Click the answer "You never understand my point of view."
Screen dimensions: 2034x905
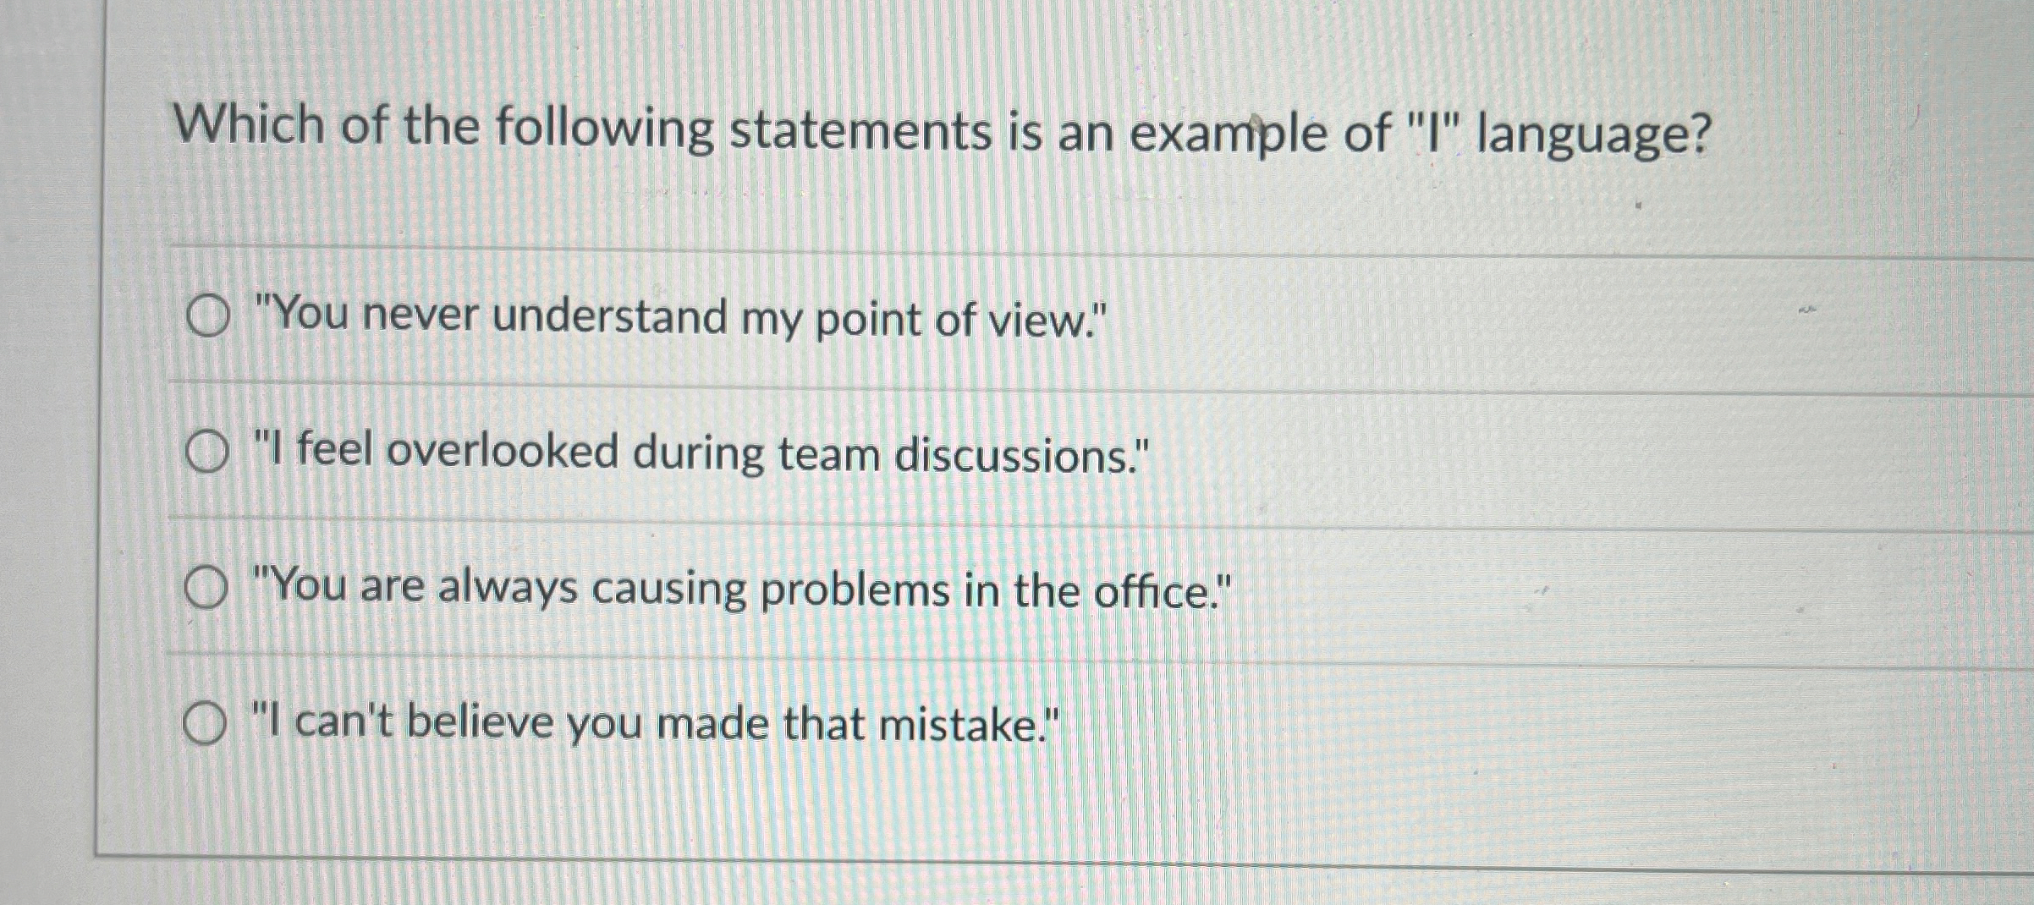point(677,319)
